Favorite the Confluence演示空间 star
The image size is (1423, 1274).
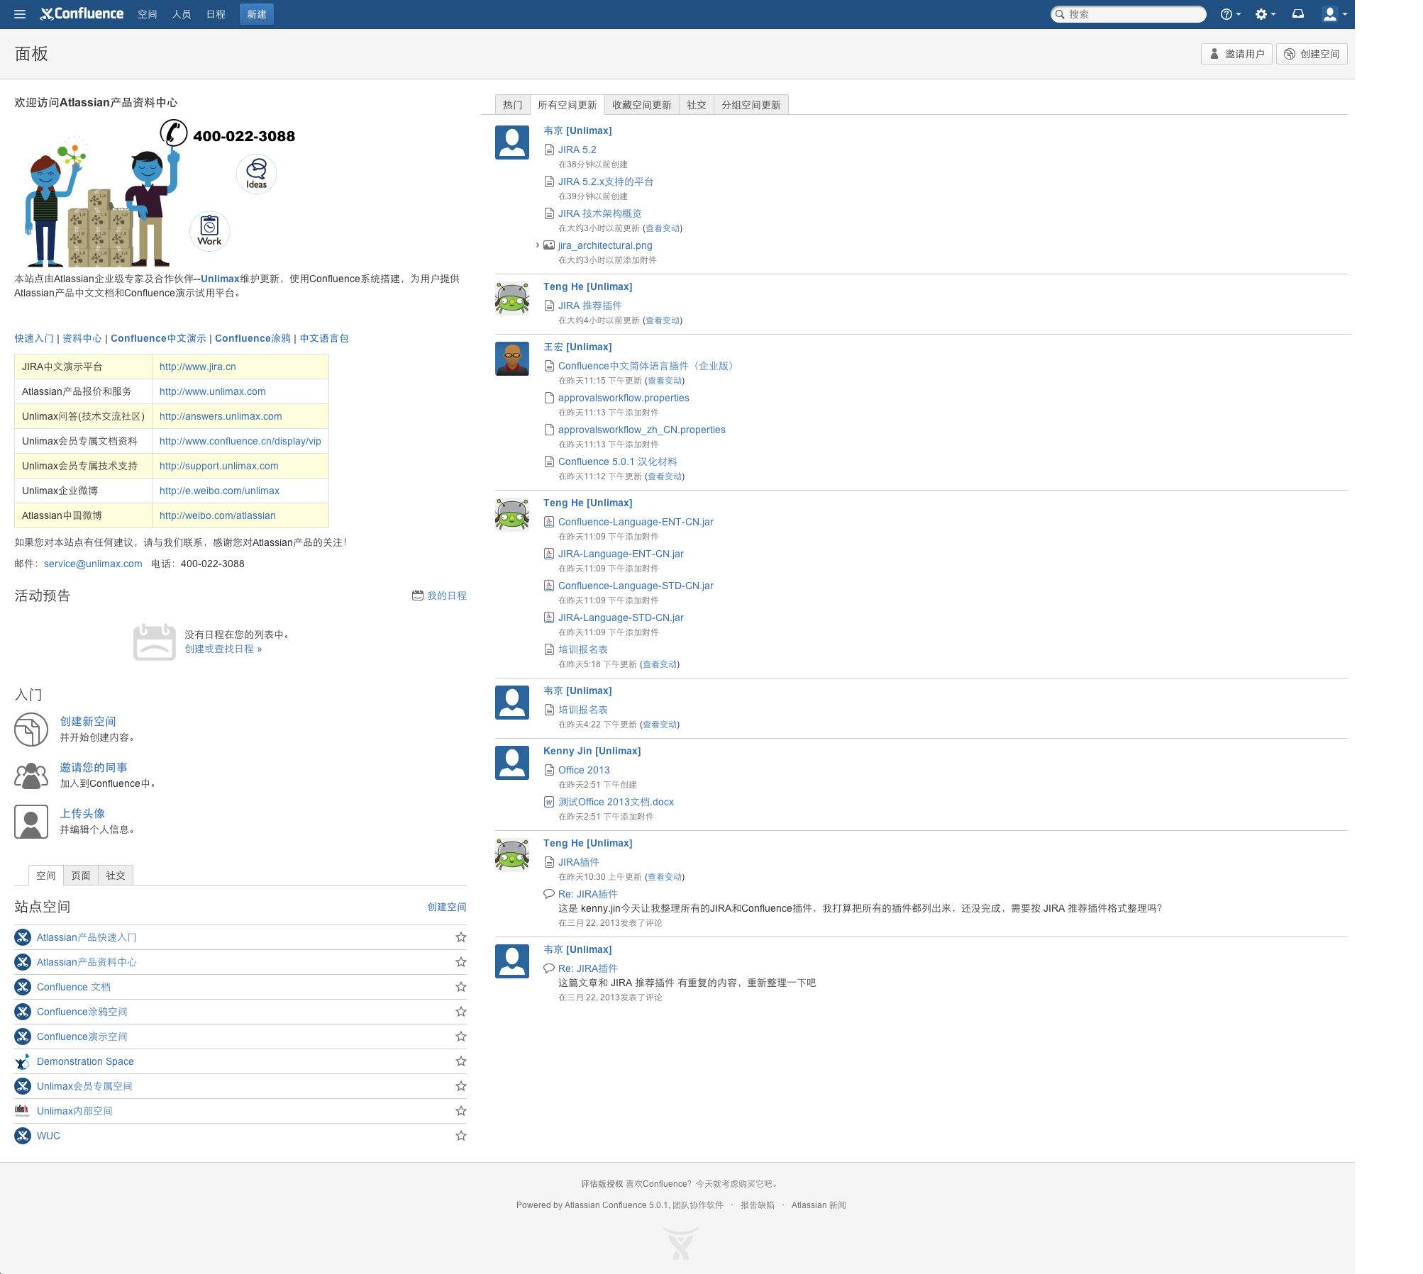pos(461,1036)
